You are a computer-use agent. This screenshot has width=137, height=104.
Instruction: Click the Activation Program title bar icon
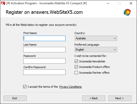coord(3,3)
